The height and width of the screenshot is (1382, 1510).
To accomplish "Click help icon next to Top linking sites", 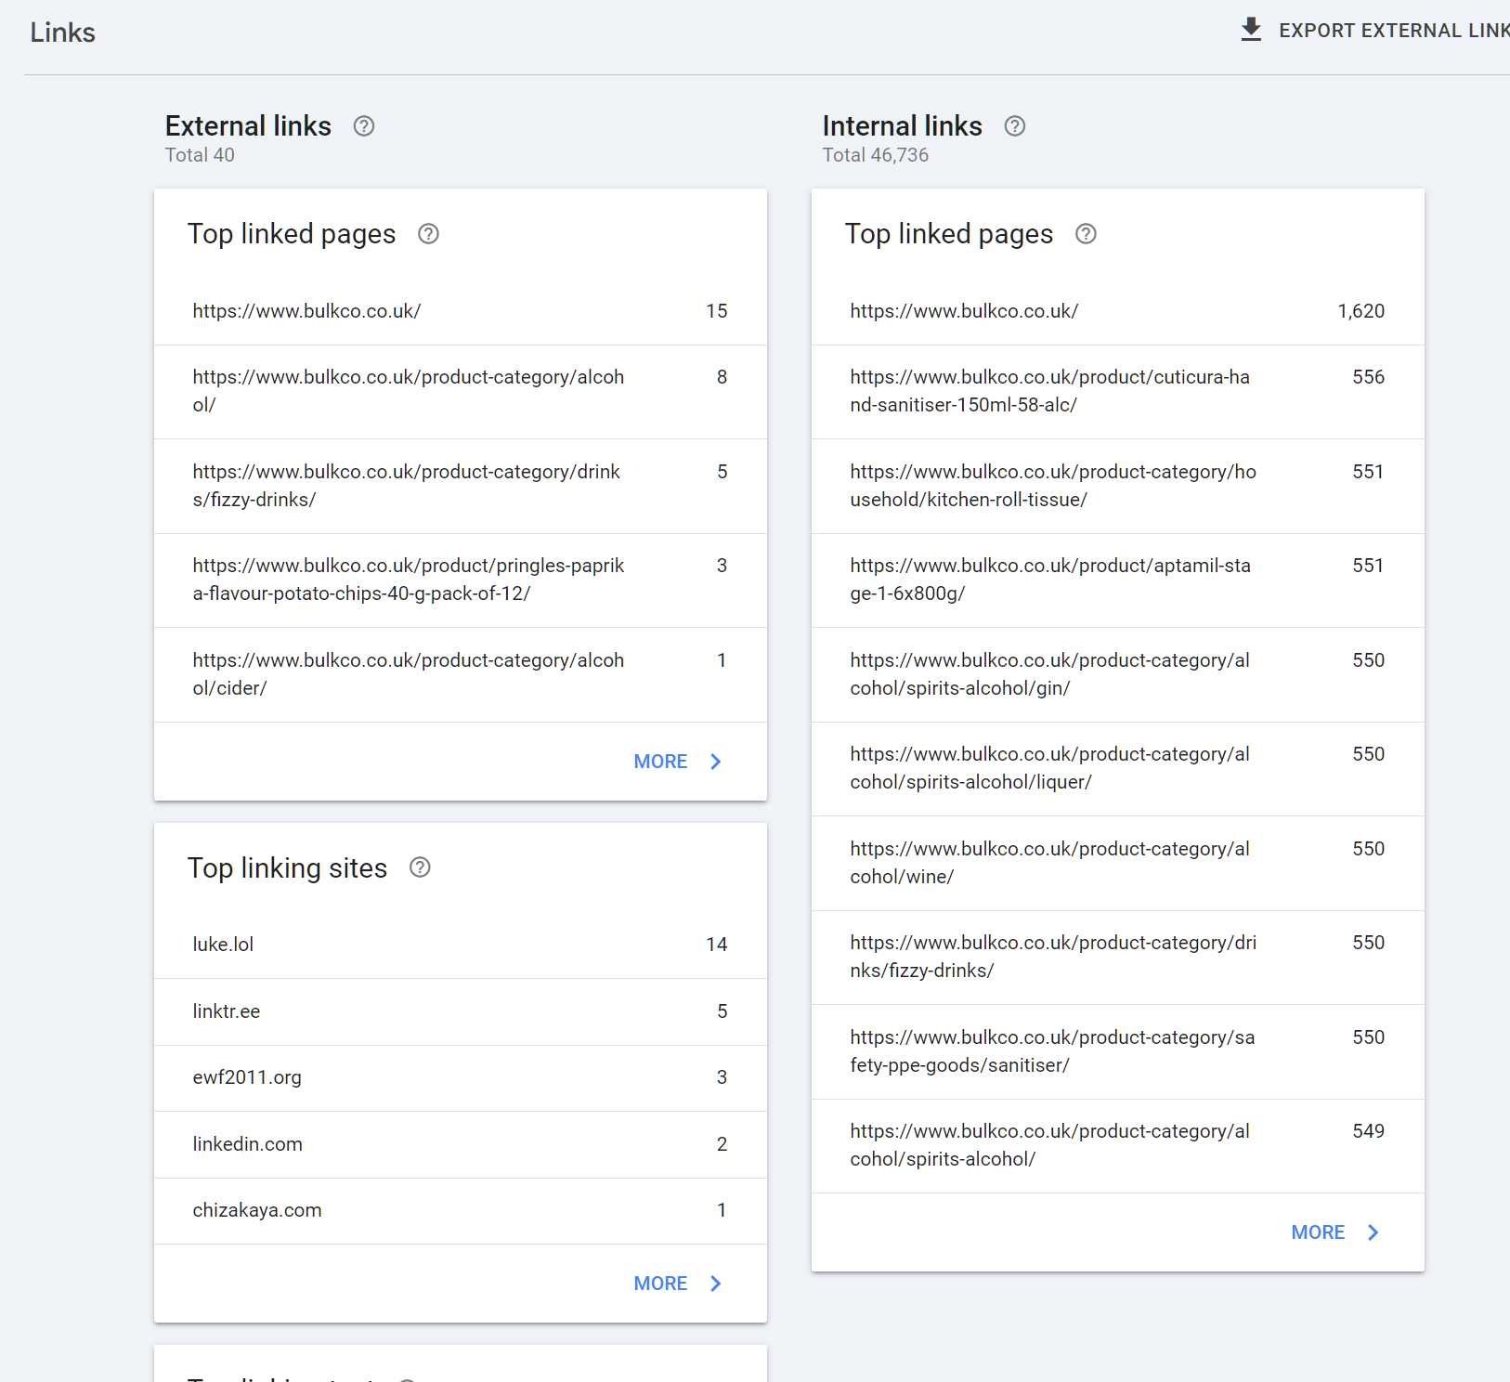I will [x=420, y=867].
